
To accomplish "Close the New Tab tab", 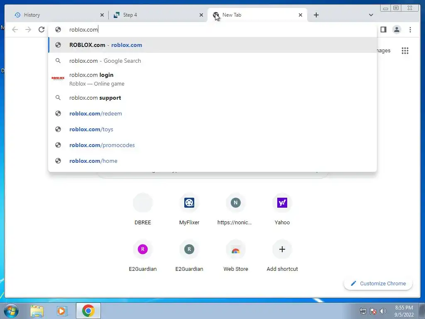I will [300, 15].
